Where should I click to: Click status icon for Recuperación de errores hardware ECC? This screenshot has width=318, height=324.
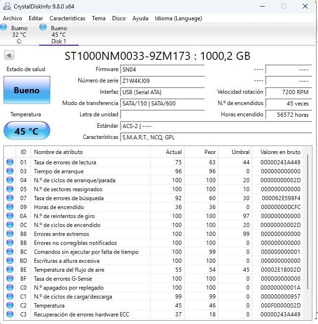tap(10, 314)
